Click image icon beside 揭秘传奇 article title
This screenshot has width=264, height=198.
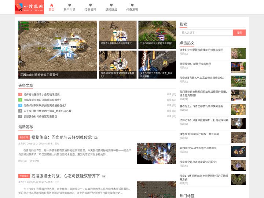click(96, 138)
